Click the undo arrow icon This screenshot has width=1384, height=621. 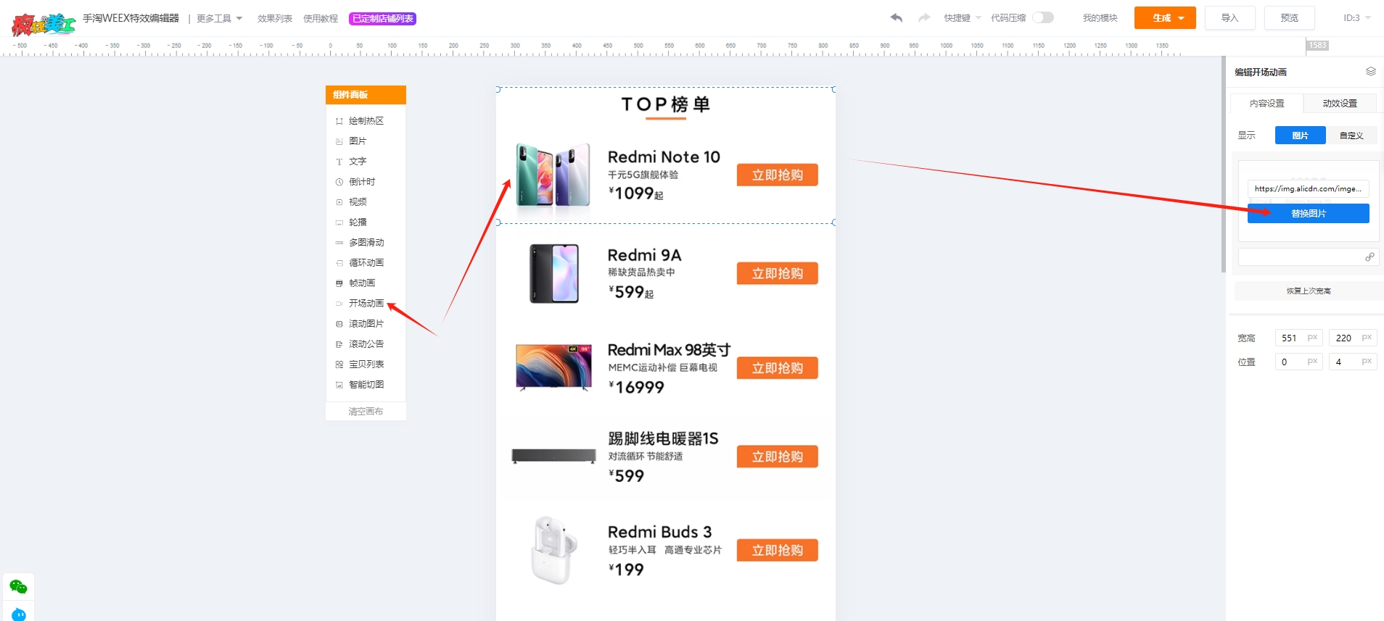pos(897,17)
